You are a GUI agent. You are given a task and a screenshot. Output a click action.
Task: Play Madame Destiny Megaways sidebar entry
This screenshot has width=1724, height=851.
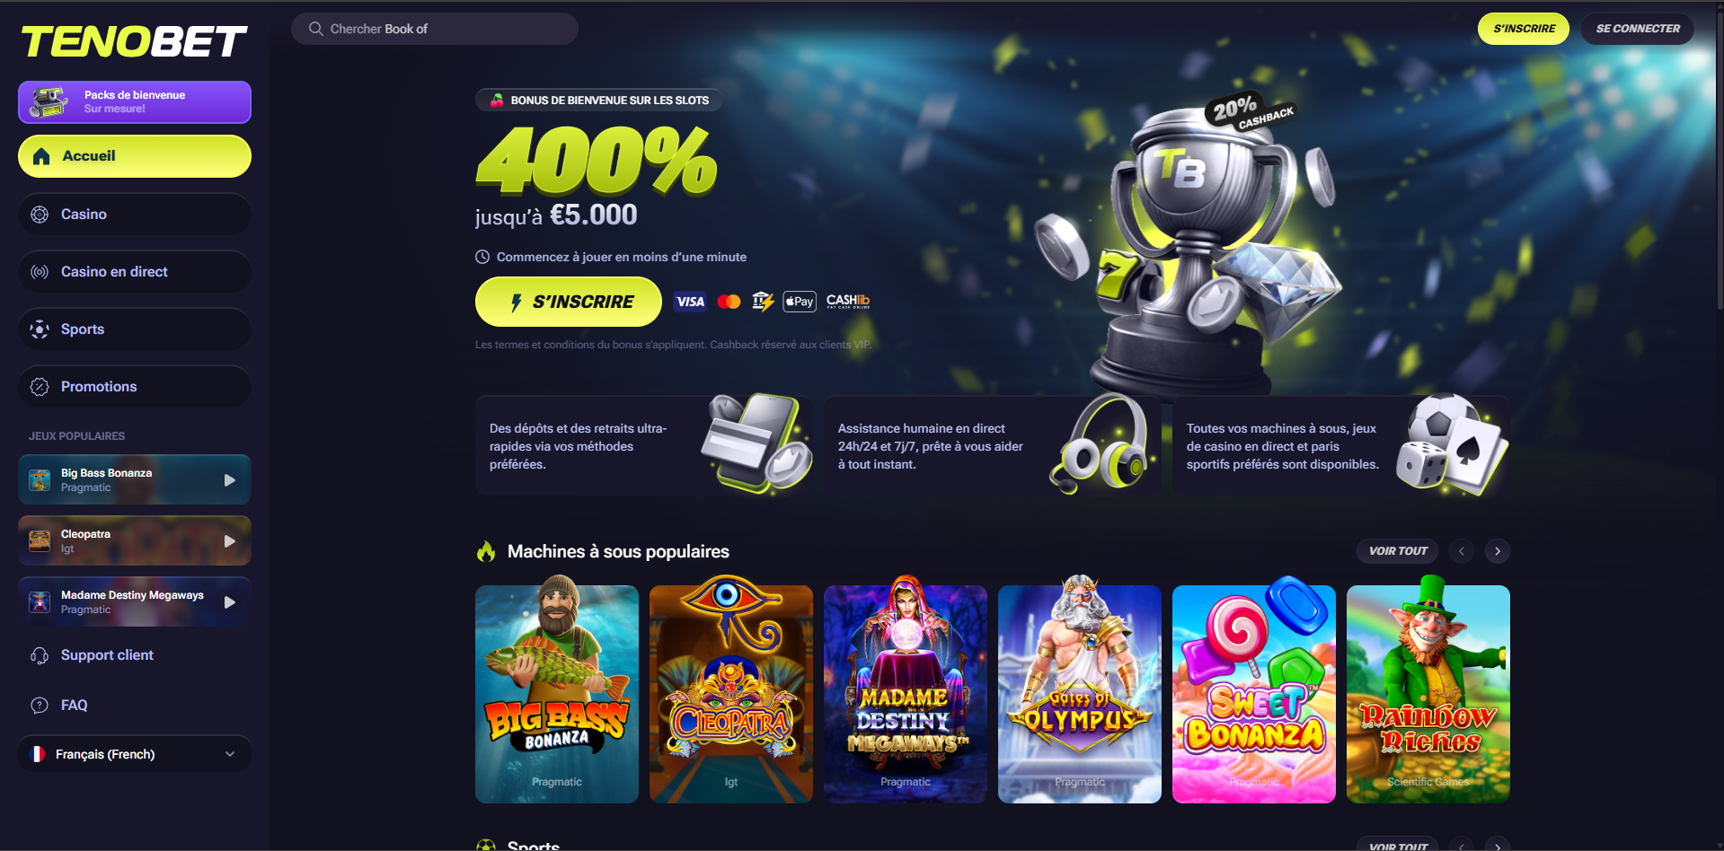point(135,602)
